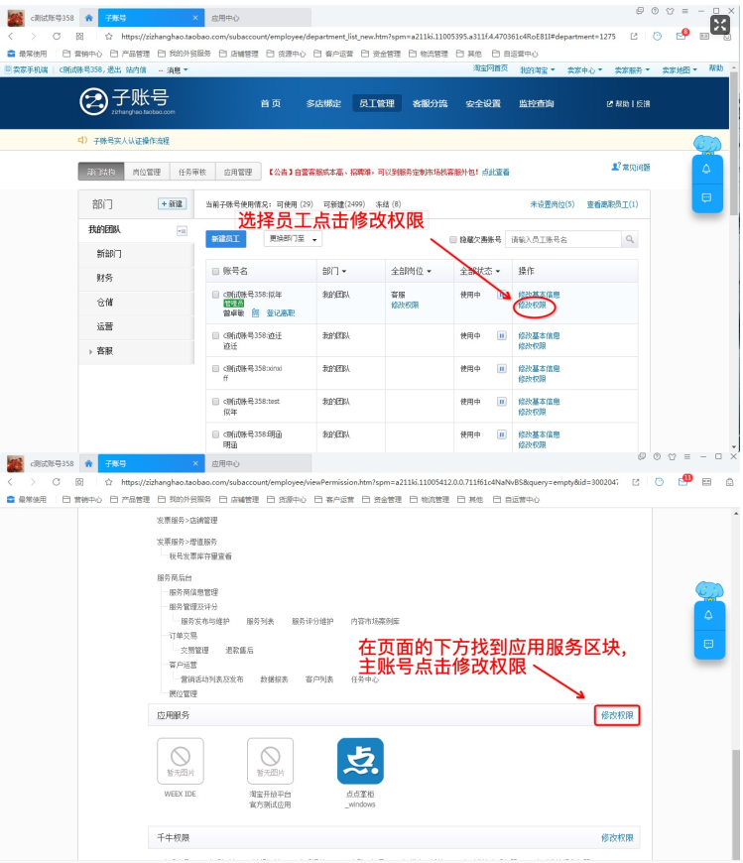
Task: Click the pause icon for c测试账号358:迹迁 row
Action: 501,335
